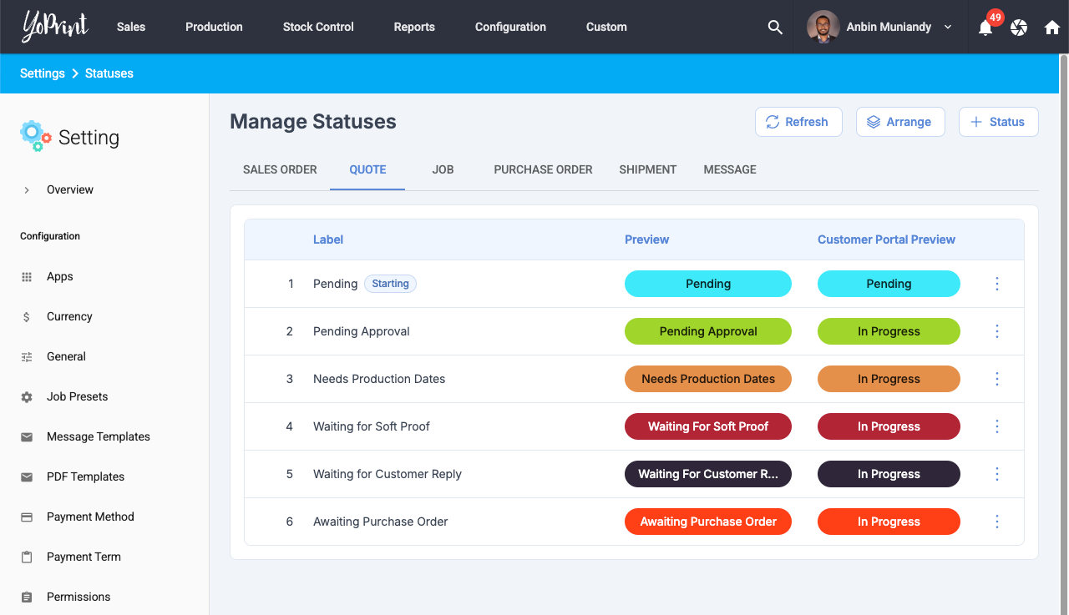Click the aperture icon beside notifications

[1019, 28]
